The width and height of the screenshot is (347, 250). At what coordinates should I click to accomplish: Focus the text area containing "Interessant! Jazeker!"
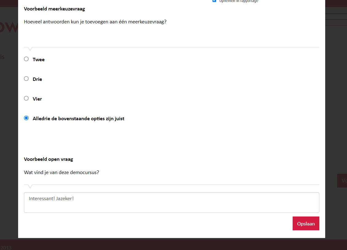[172, 203]
